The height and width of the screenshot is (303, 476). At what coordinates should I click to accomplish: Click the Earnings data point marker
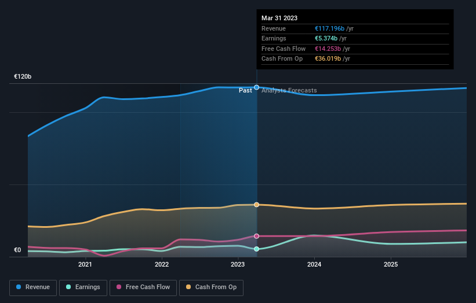coord(256,249)
